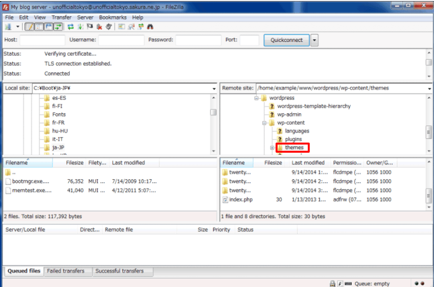434x287 pixels.
Task: Select plugins folder in remote tree
Action: (x=293, y=139)
